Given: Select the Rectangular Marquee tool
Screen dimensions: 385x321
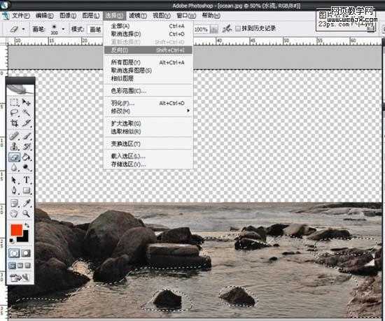Looking at the screenshot, I should [14, 102].
